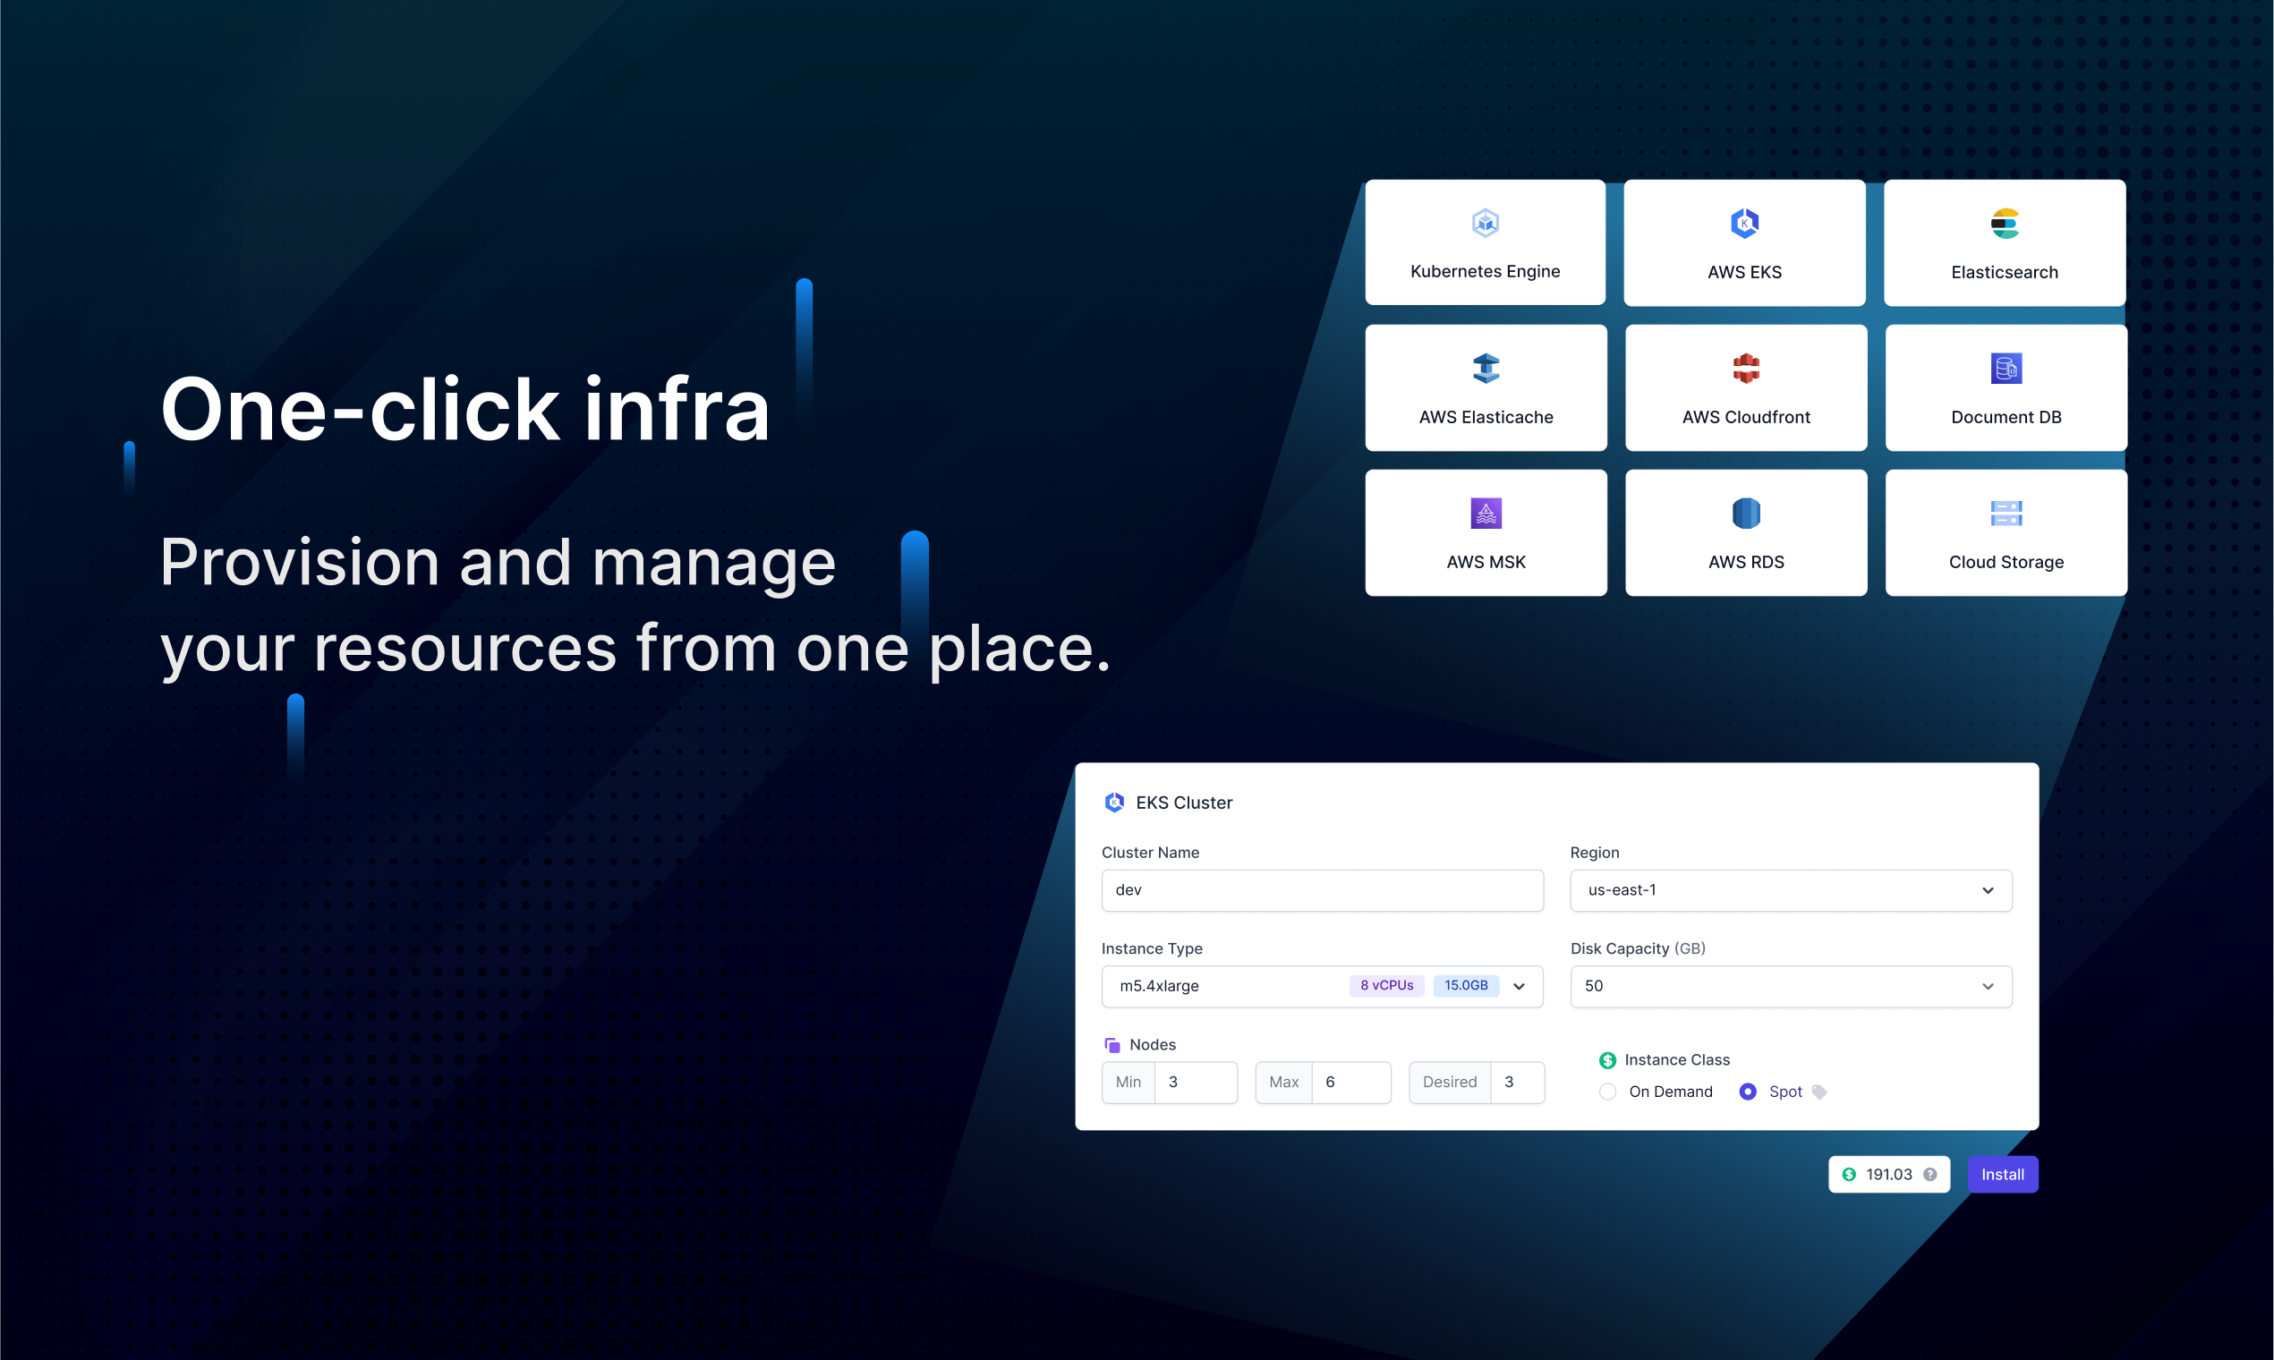The width and height of the screenshot is (2274, 1360).
Task: Open the Region dropdown
Action: click(x=1791, y=890)
